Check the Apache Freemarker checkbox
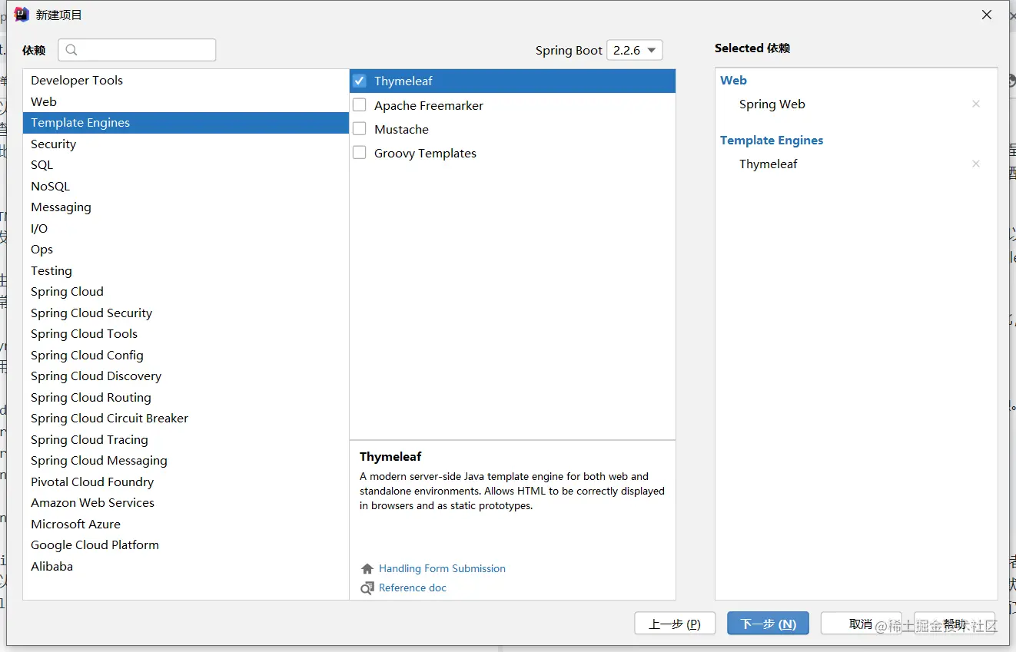 coord(359,104)
